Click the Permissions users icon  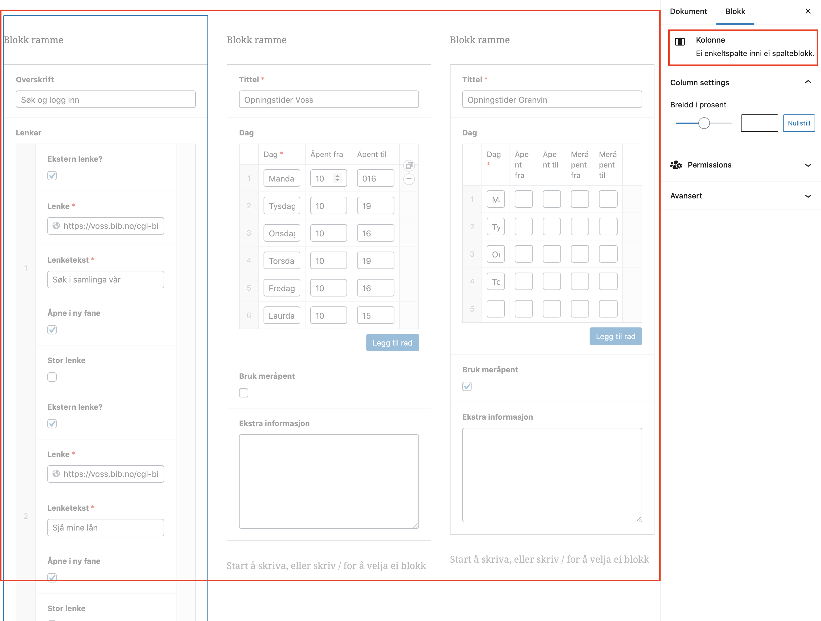(x=676, y=165)
